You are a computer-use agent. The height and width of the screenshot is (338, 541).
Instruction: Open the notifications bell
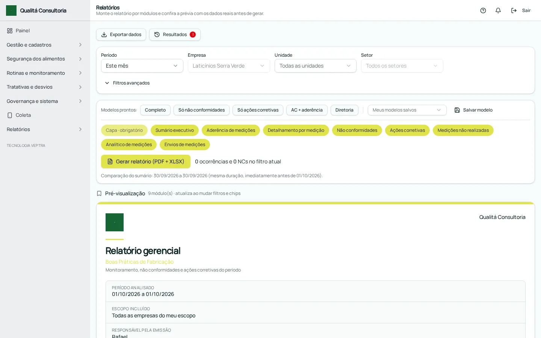pyautogui.click(x=498, y=11)
